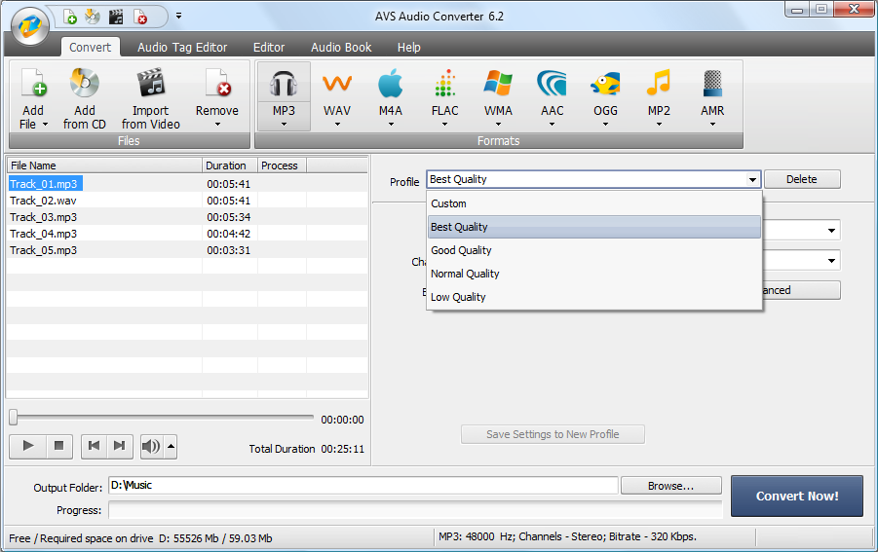
Task: Switch to the Audio Book tab
Action: (341, 47)
